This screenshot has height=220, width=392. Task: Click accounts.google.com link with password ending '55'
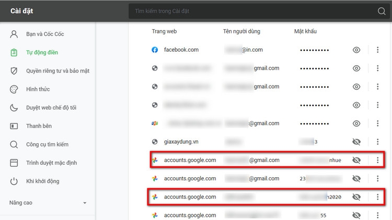(x=190, y=215)
